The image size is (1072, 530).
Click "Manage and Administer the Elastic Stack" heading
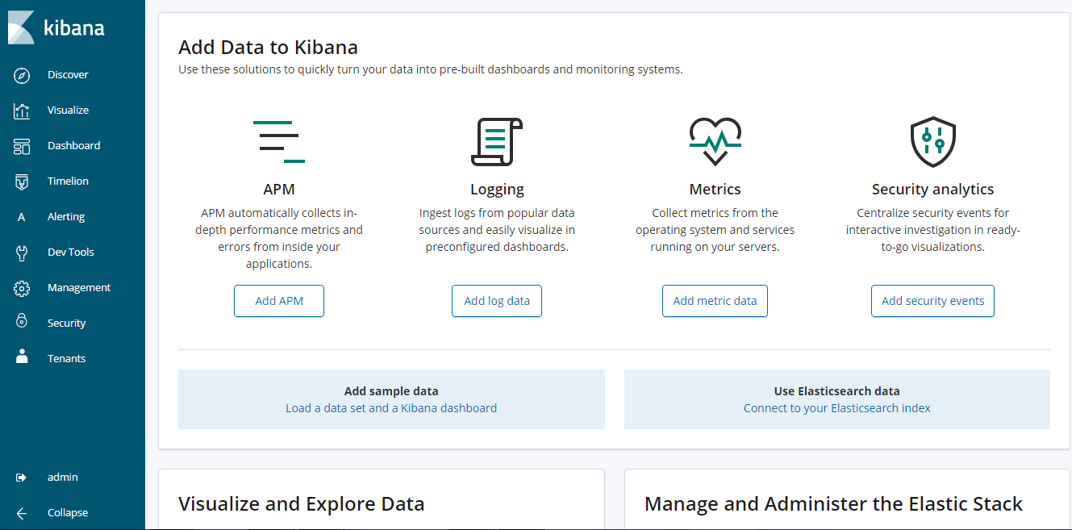(x=833, y=504)
